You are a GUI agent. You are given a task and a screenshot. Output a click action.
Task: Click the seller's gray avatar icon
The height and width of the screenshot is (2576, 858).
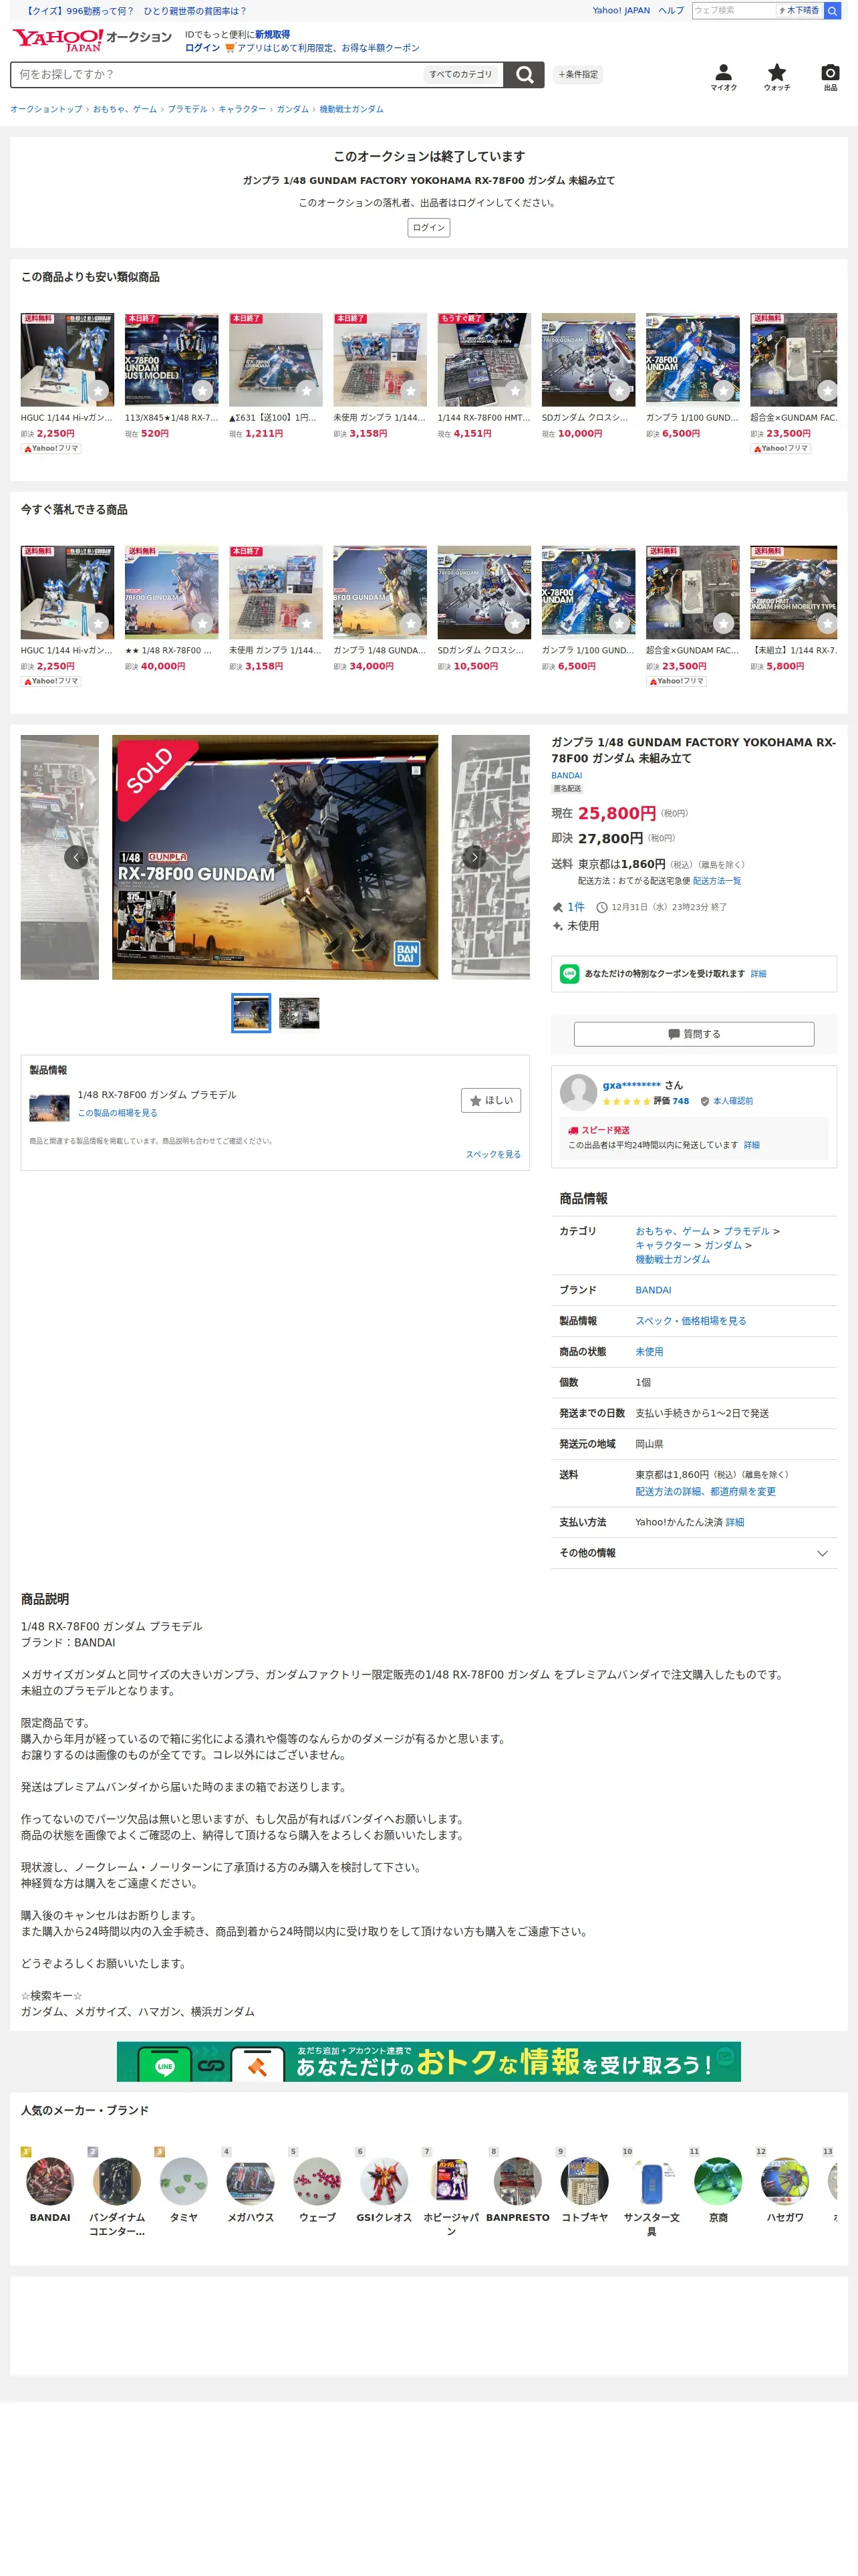pos(578,1092)
